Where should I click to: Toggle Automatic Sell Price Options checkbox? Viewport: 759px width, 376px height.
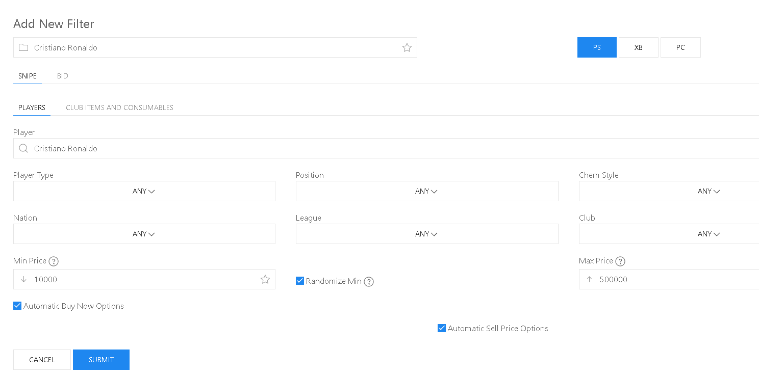point(442,328)
